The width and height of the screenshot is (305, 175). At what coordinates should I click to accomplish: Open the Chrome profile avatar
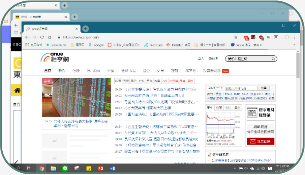287,37
